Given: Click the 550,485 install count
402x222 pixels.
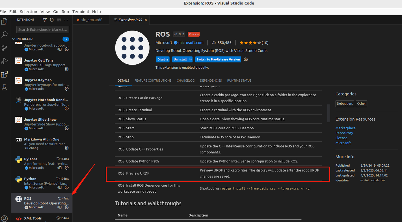Looking at the screenshot, I should [222, 43].
